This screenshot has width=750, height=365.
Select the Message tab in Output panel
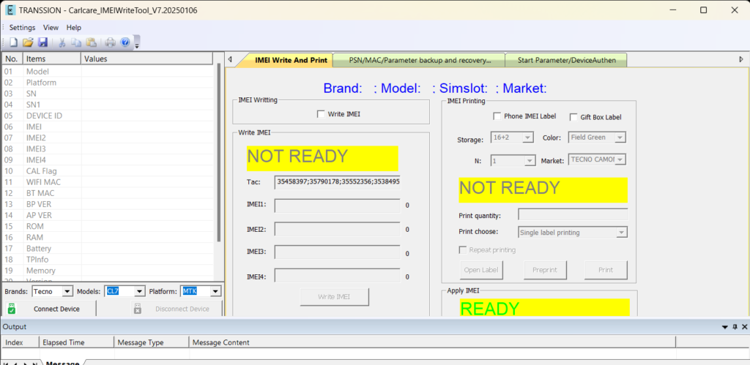(62, 363)
